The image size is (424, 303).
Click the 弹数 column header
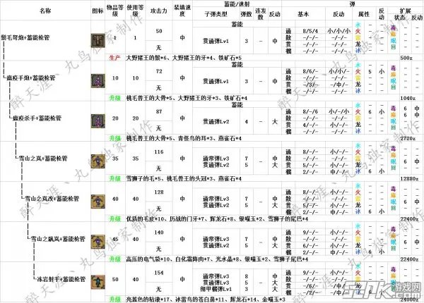(x=246, y=14)
